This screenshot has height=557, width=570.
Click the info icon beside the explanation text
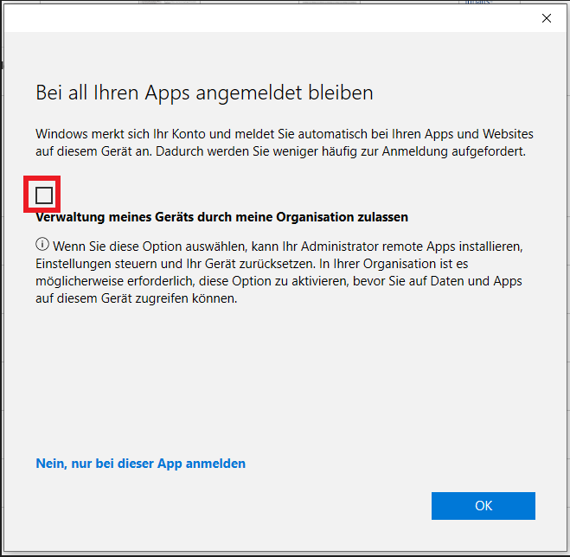tap(42, 245)
